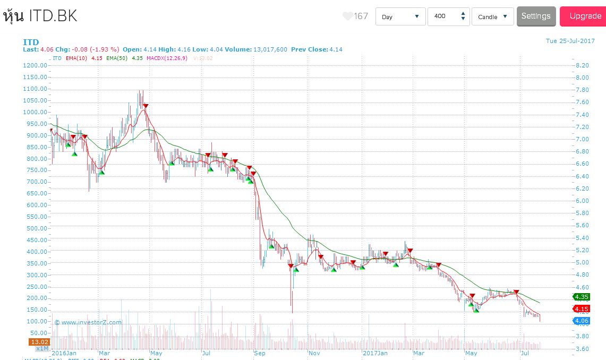Decrease bar count with the down arrow
The image size is (606, 360).
tap(463, 20)
